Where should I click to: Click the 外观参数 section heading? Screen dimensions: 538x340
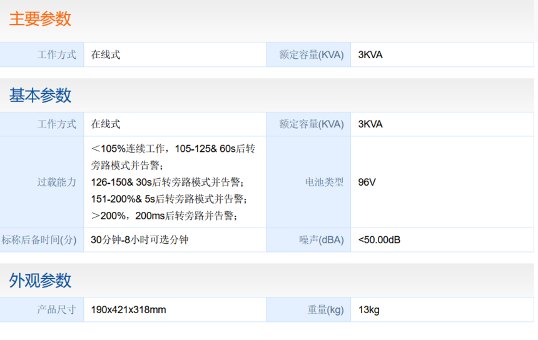(x=40, y=281)
